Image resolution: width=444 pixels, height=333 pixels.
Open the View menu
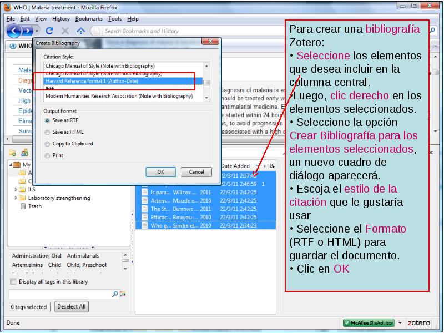click(41, 19)
